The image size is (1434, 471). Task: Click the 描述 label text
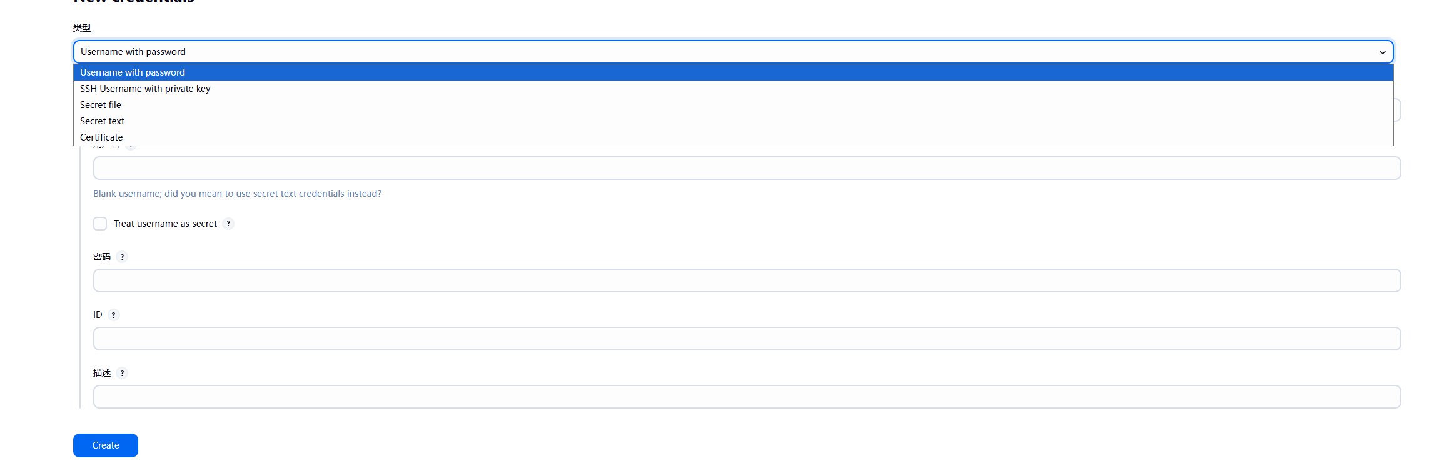[102, 373]
